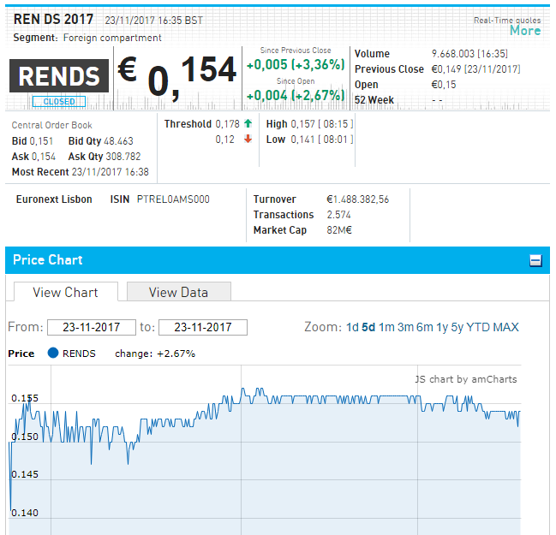Open the JS chart by amCharts link
Screen dimensions: 556x535
pos(465,379)
